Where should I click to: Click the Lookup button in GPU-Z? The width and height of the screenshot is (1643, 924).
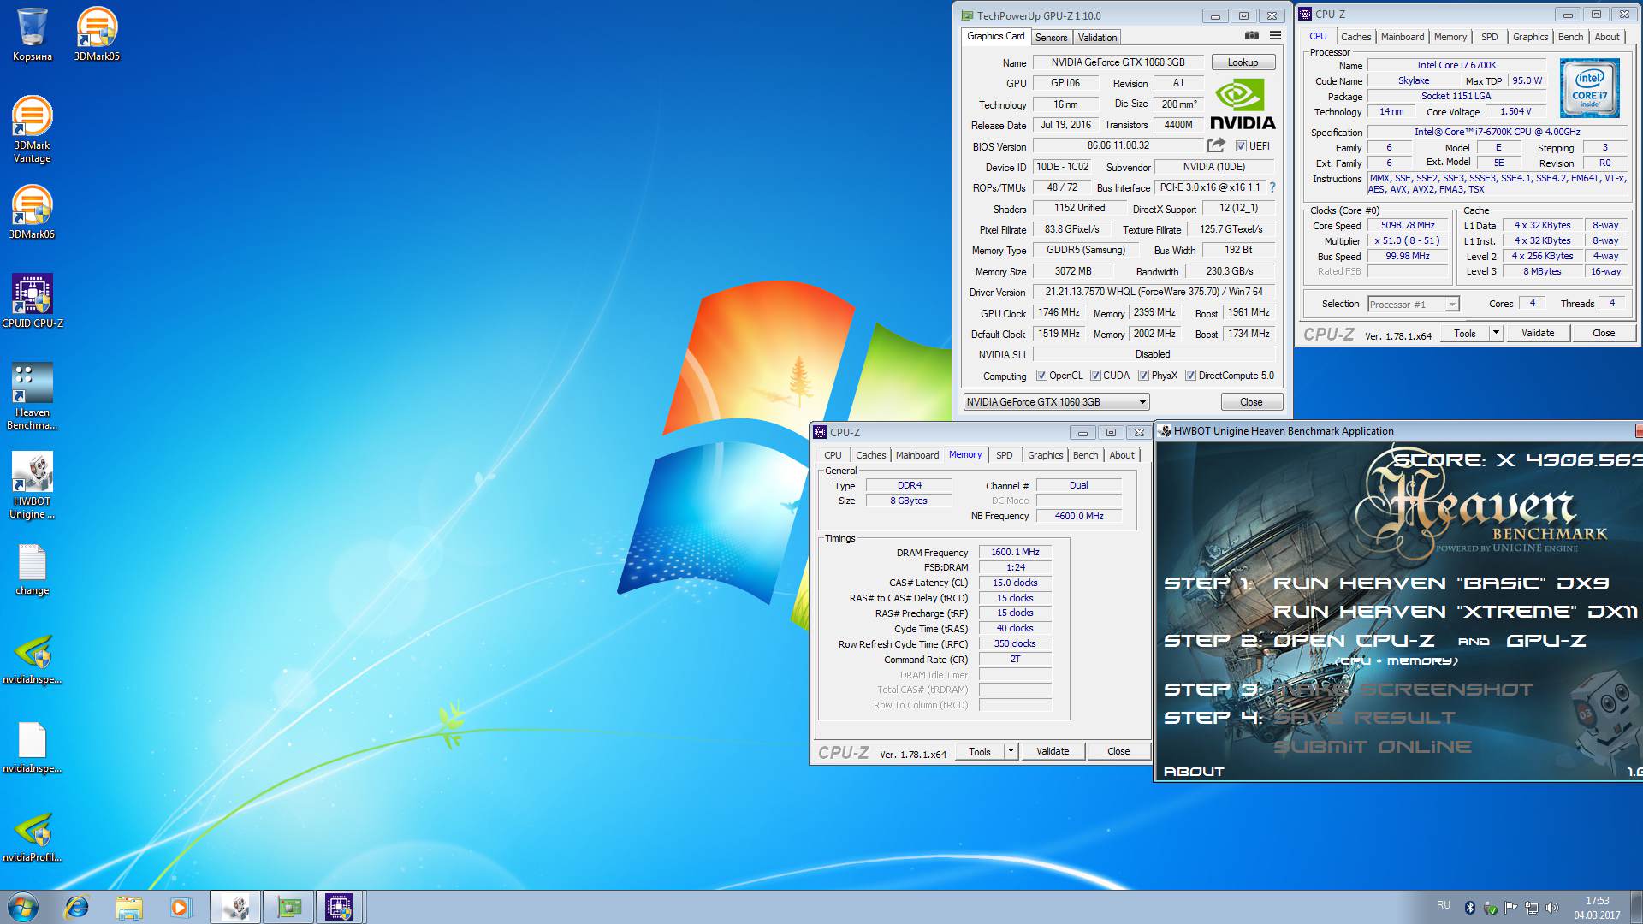[1243, 62]
